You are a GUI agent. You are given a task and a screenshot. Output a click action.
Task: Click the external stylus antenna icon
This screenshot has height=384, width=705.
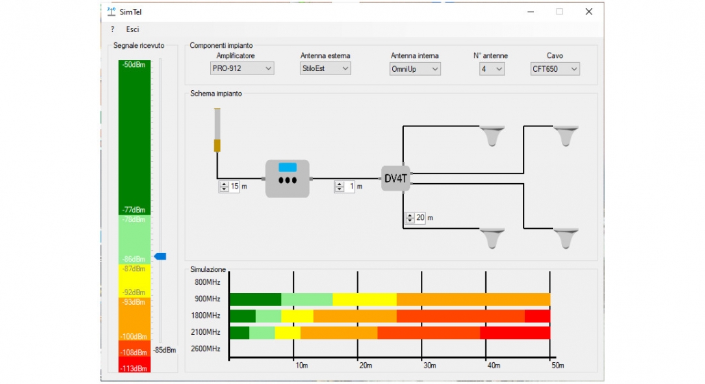point(217,130)
